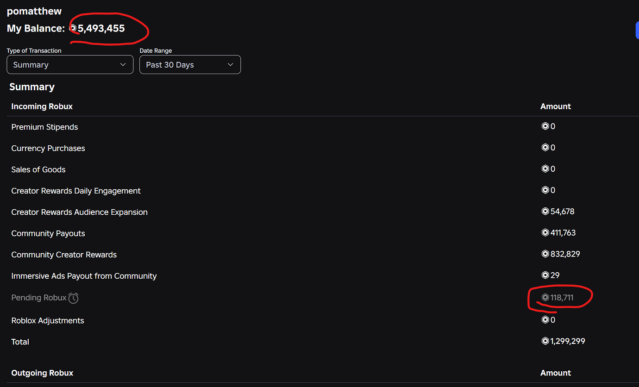Viewport: 639px width, 387px height.
Task: Click the Amount header beside Incoming Robux
Action: tap(556, 106)
